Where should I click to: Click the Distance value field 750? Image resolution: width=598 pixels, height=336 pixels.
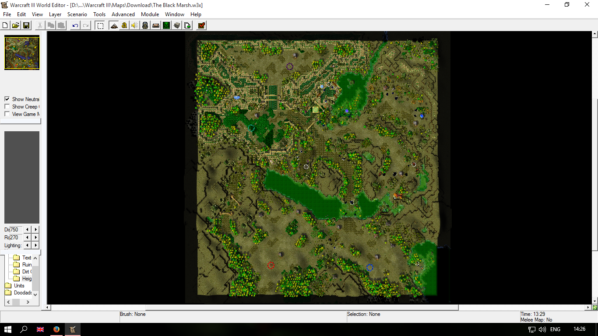(x=16, y=229)
